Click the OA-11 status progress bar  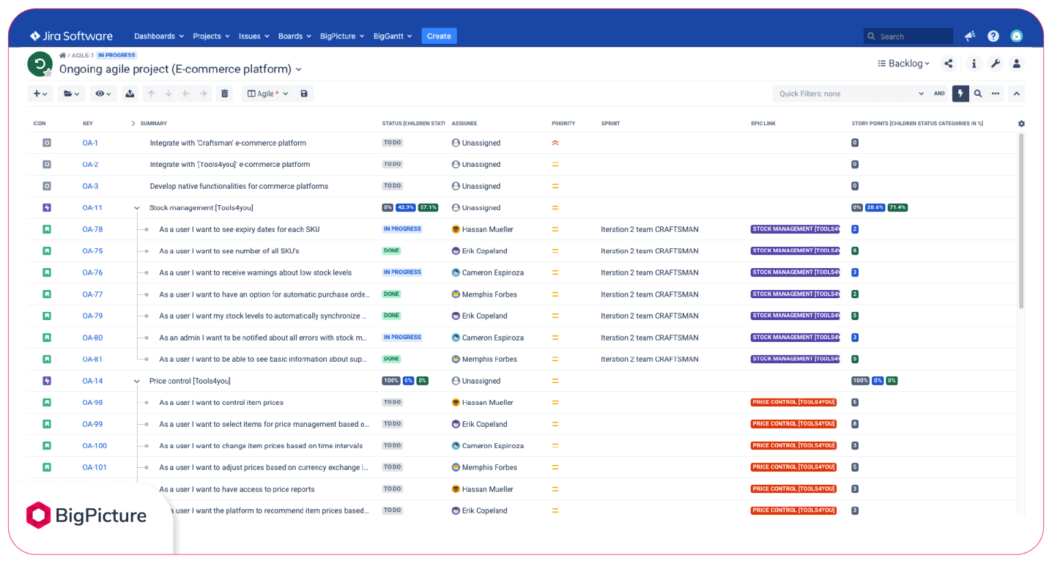410,207
